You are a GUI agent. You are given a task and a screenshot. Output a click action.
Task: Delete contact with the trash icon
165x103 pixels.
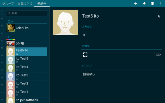(152, 4)
